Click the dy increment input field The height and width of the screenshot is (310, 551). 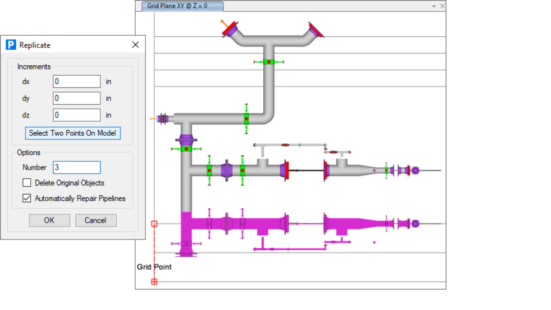pos(77,98)
